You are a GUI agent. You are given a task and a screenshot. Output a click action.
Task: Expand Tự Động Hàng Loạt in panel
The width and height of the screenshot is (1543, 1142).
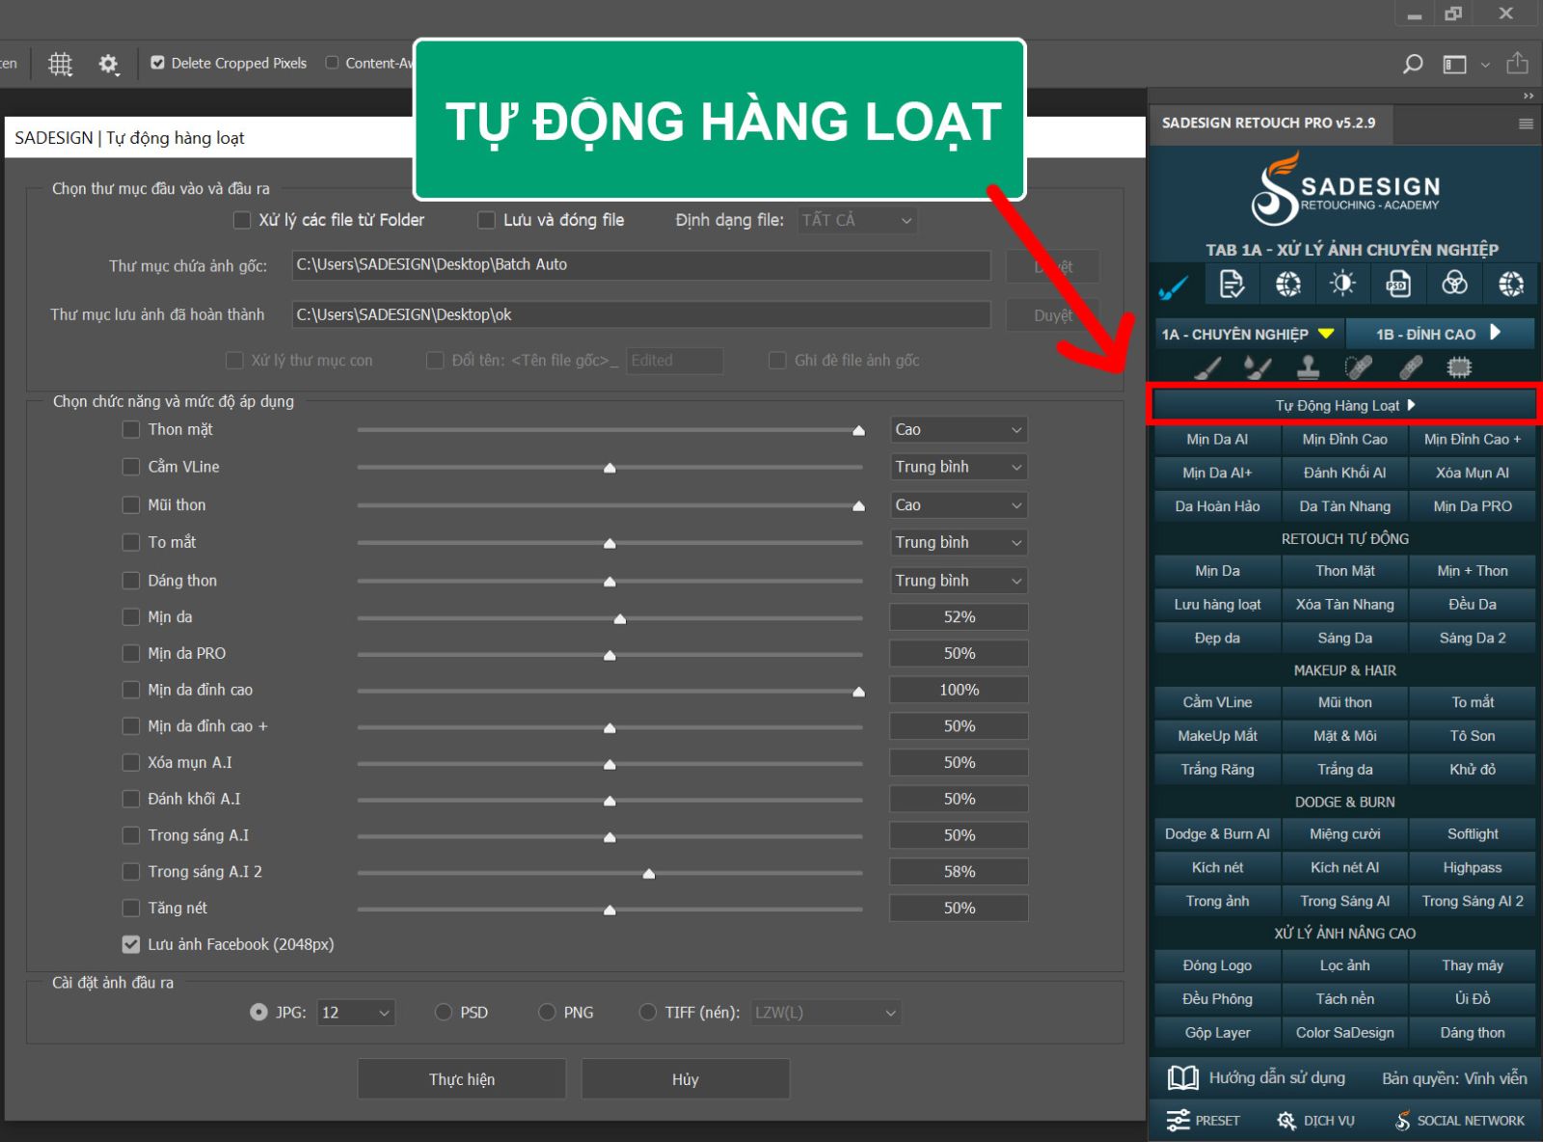[1344, 405]
